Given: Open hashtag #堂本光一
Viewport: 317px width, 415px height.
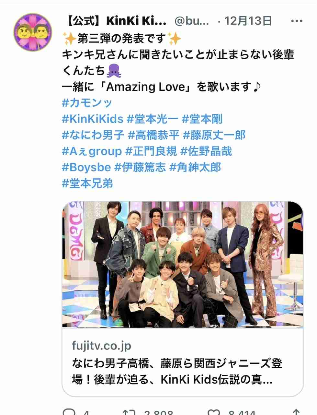Looking at the screenshot, I should tap(153, 119).
